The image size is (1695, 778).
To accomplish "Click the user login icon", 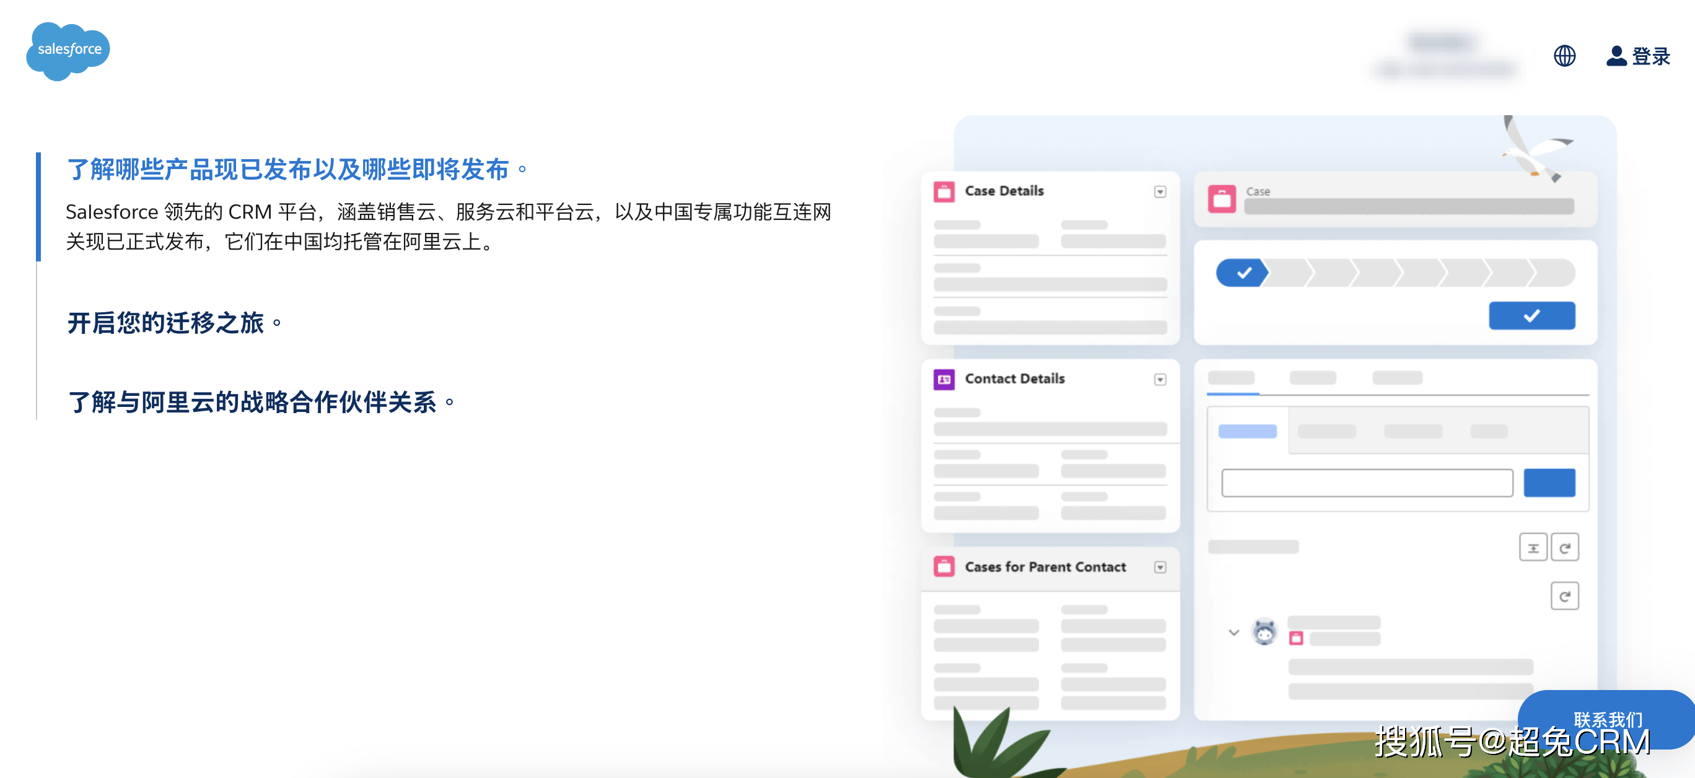I will click(1616, 56).
